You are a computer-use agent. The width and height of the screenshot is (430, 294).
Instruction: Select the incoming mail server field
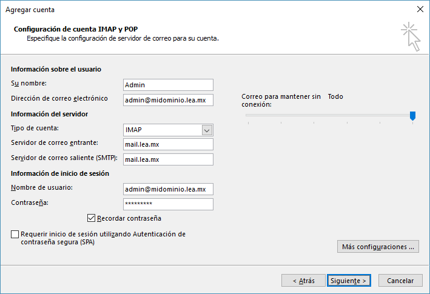[168, 144]
